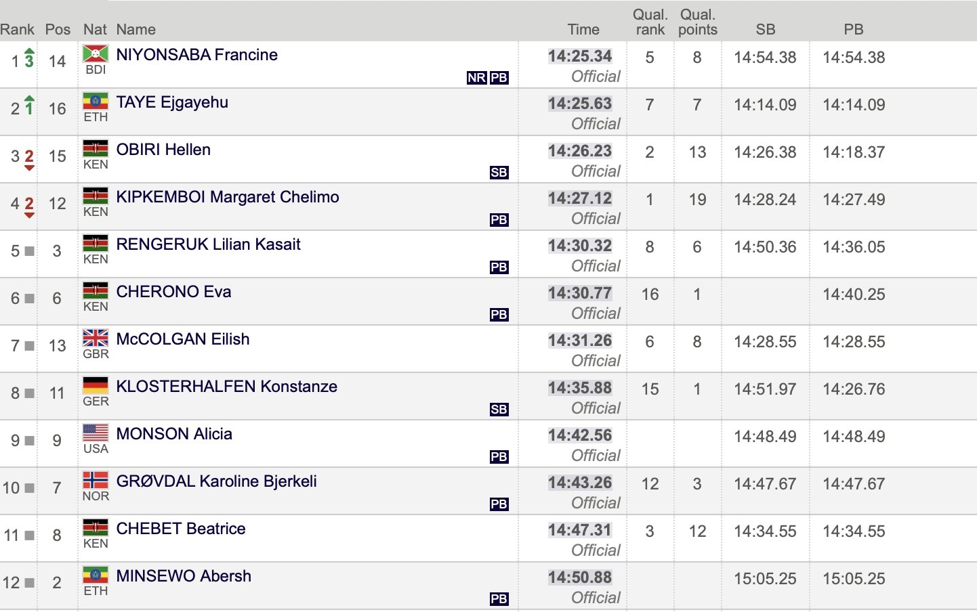The width and height of the screenshot is (977, 612).
Task: Click the SB badge in Obiri Hellen's row
Action: pyautogui.click(x=499, y=173)
